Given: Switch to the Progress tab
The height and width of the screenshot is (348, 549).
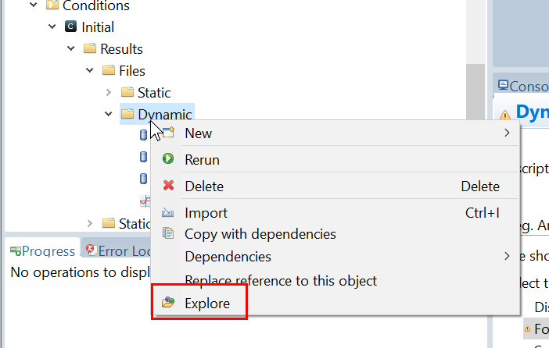Looking at the screenshot, I should pos(42,250).
